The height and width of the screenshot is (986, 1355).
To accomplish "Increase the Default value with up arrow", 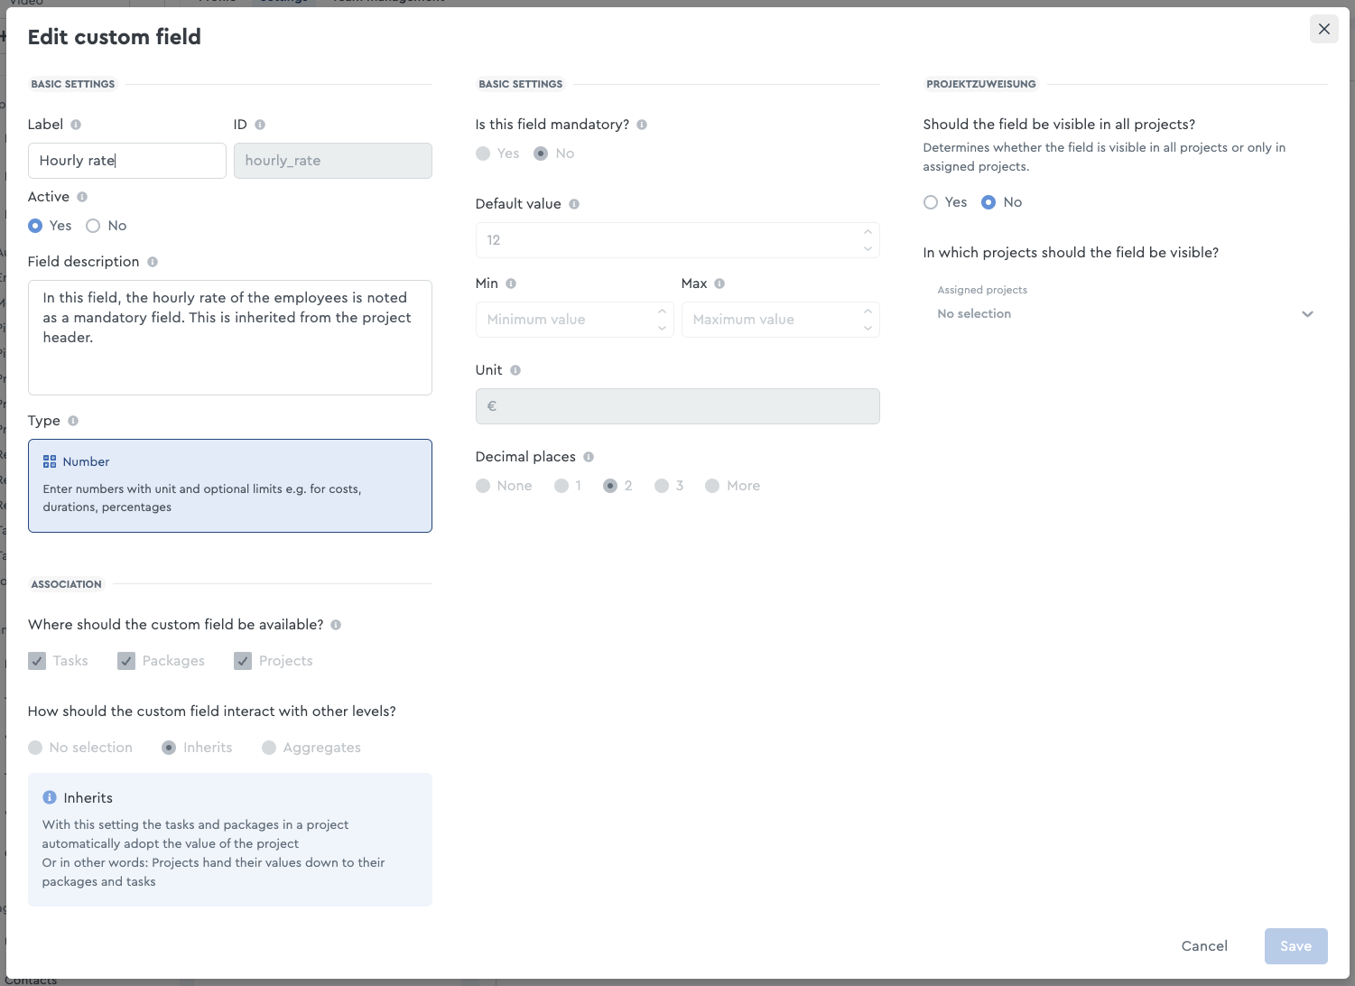I will pos(868,232).
